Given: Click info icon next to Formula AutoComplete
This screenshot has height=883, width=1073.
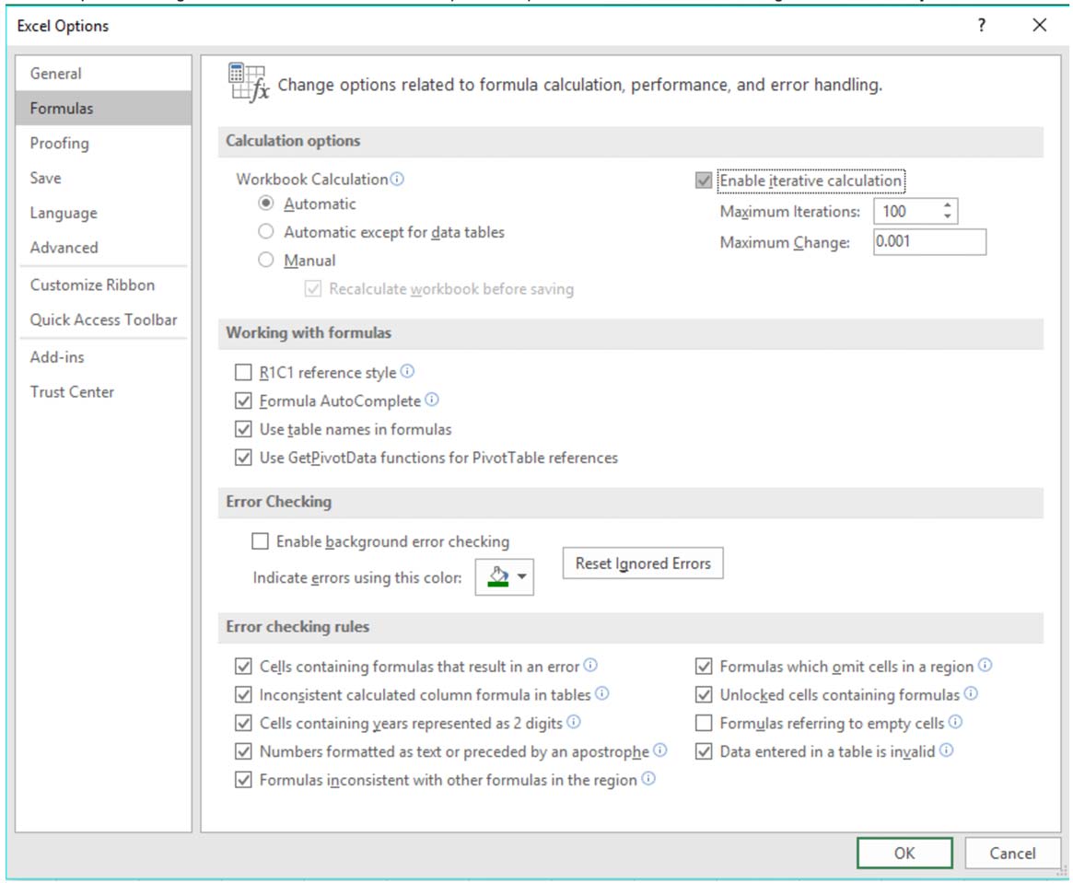Looking at the screenshot, I should pos(432,400).
